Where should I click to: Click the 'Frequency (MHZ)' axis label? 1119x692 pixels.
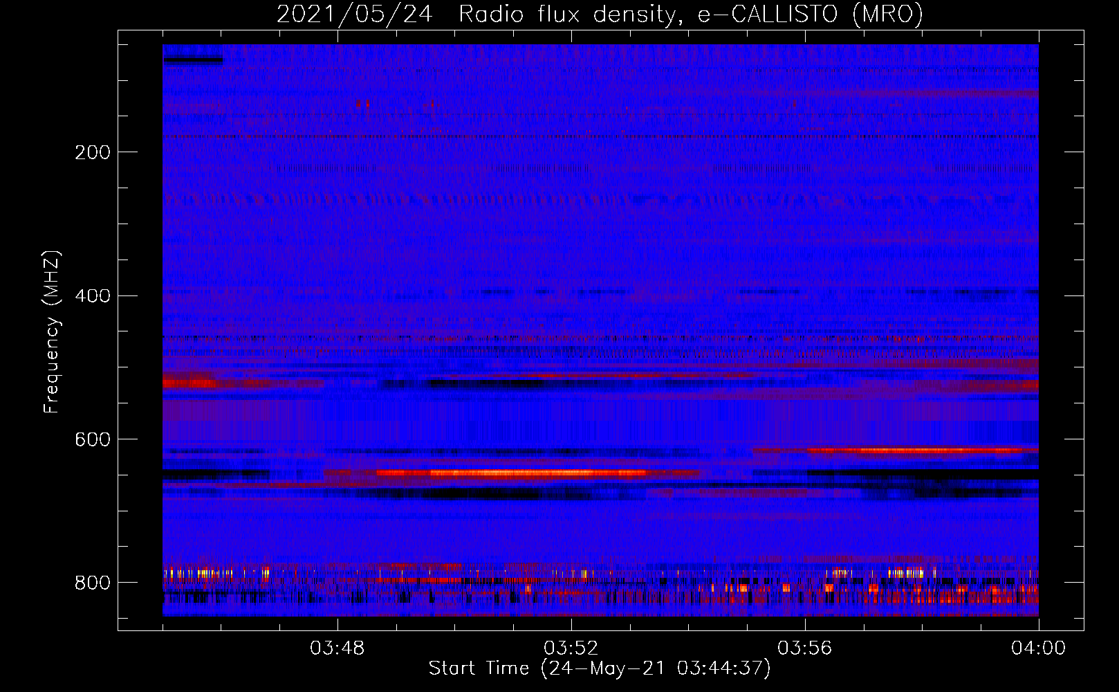tap(52, 332)
